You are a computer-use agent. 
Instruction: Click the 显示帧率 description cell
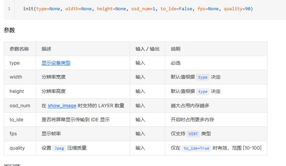(x=83, y=134)
